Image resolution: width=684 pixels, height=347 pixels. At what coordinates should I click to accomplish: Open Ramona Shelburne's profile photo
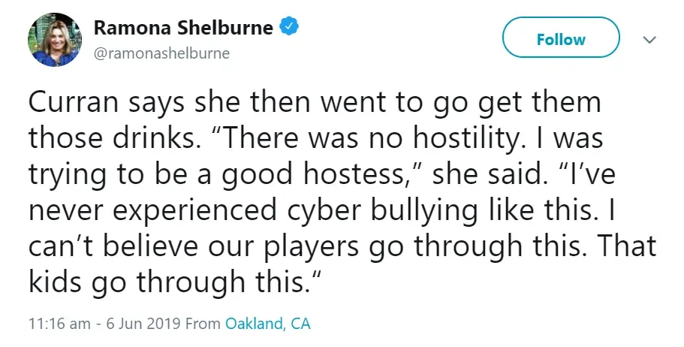point(55,40)
